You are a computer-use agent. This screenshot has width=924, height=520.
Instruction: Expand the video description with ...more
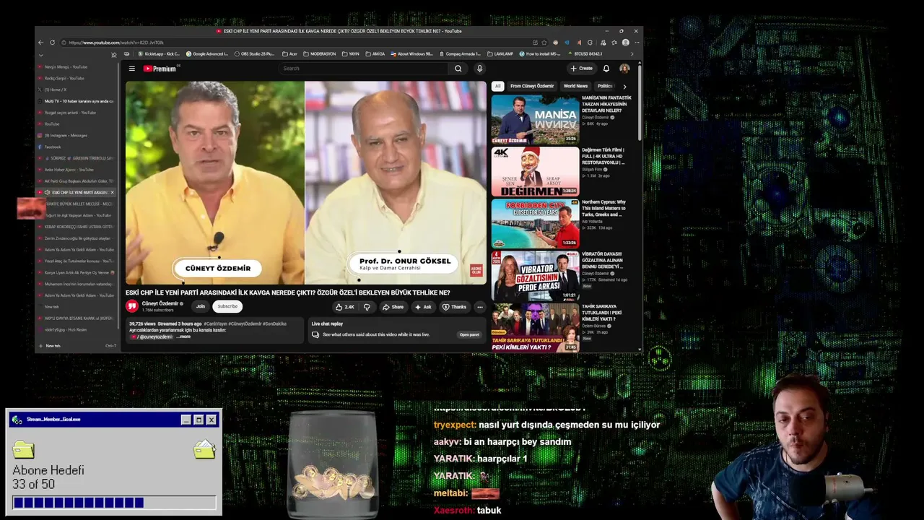point(184,337)
